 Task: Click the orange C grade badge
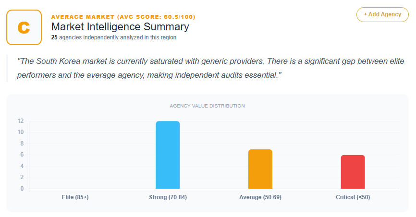click(x=24, y=27)
